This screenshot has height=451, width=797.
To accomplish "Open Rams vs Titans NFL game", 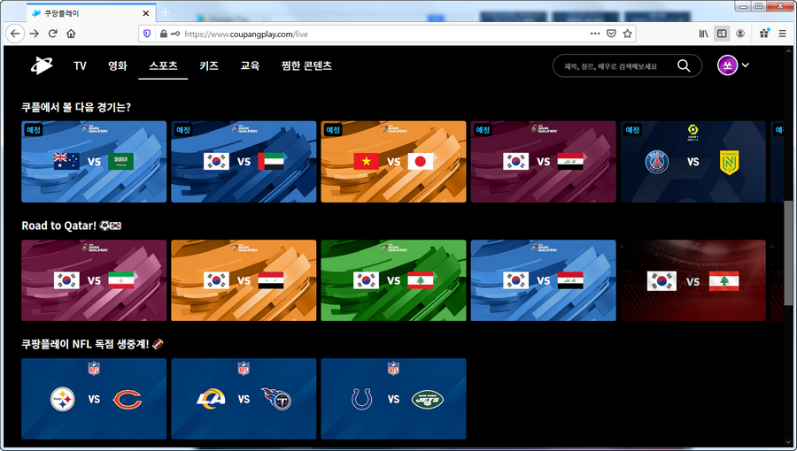I will pyautogui.click(x=244, y=399).
